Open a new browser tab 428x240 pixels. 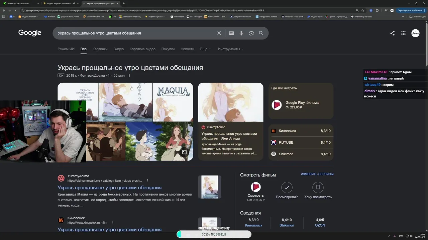(124, 3)
